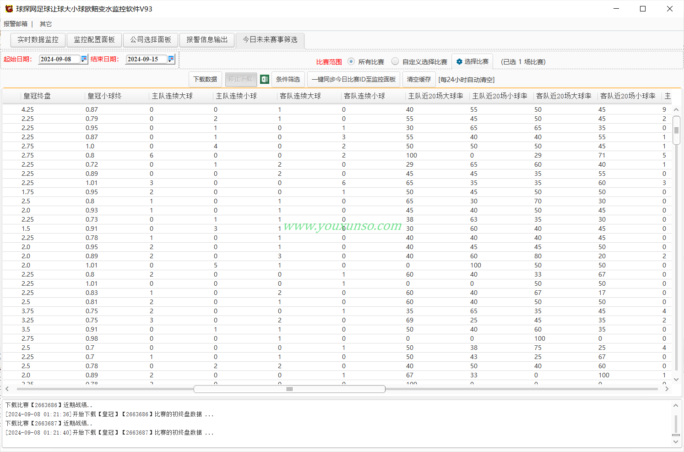684x452 pixels.
Task: Sort by 客队近20场大球率 column header
Action: coord(566,96)
